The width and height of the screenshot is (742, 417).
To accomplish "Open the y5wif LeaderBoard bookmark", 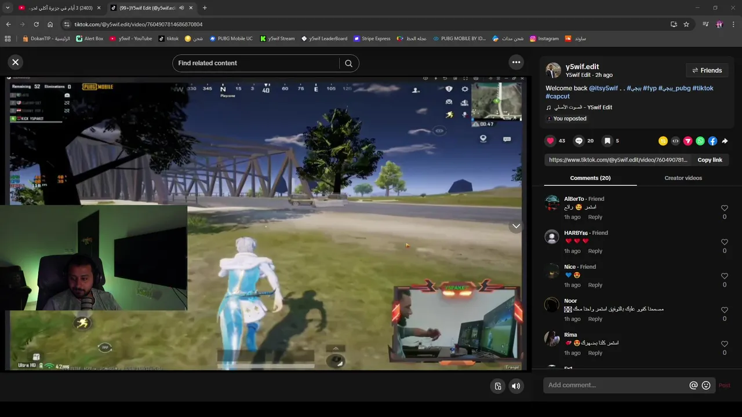I will pyautogui.click(x=324, y=39).
